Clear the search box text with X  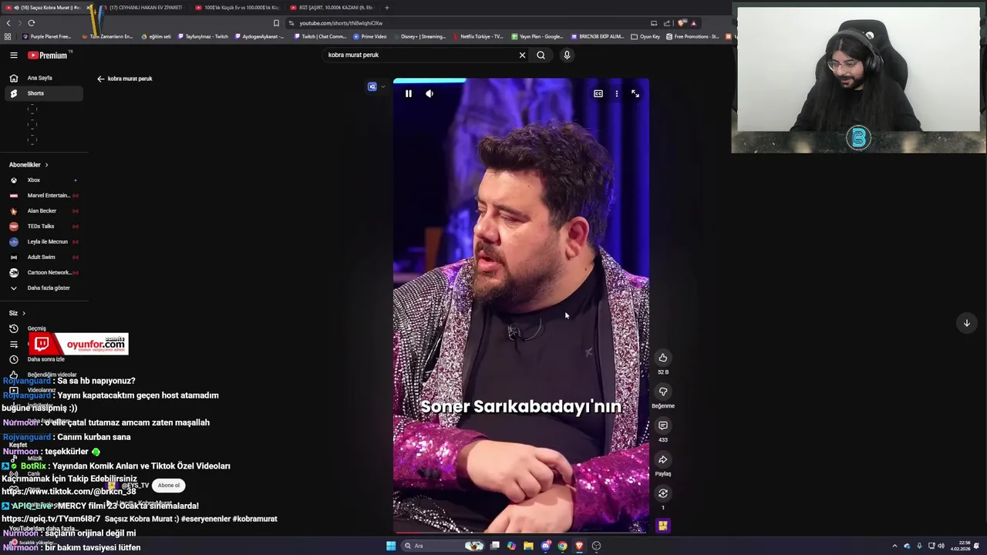point(522,55)
